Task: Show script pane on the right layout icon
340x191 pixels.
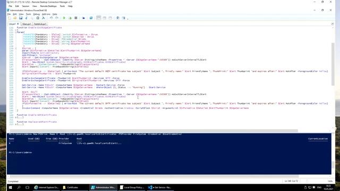Action: 105,18
